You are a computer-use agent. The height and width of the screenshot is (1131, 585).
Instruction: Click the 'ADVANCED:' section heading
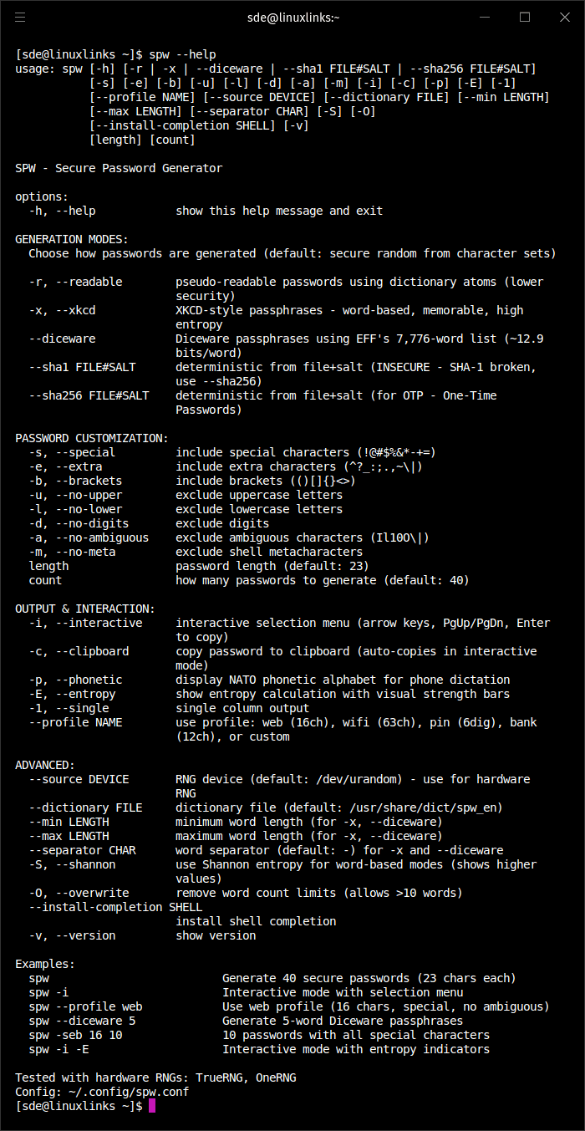point(45,765)
